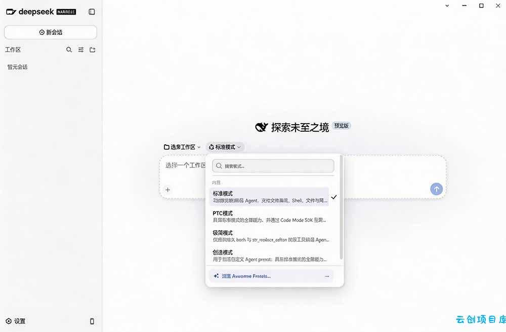Focus the mode search input field
Image resolution: width=506 pixels, height=332 pixels.
pyautogui.click(x=273, y=166)
